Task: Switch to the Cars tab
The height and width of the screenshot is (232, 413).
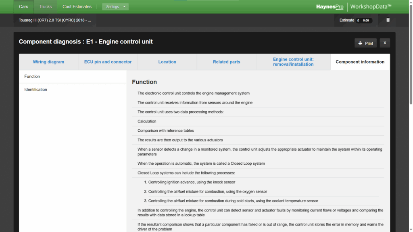Action: [x=24, y=7]
